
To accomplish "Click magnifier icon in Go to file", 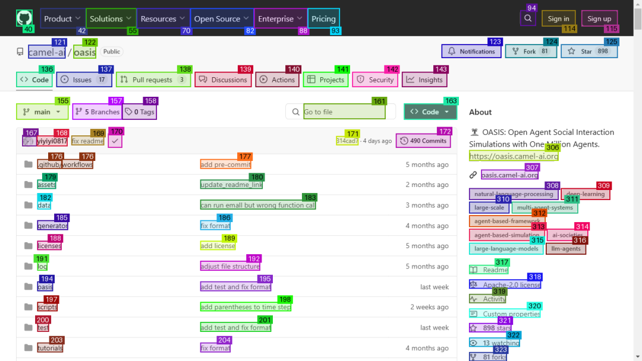I will pos(295,112).
